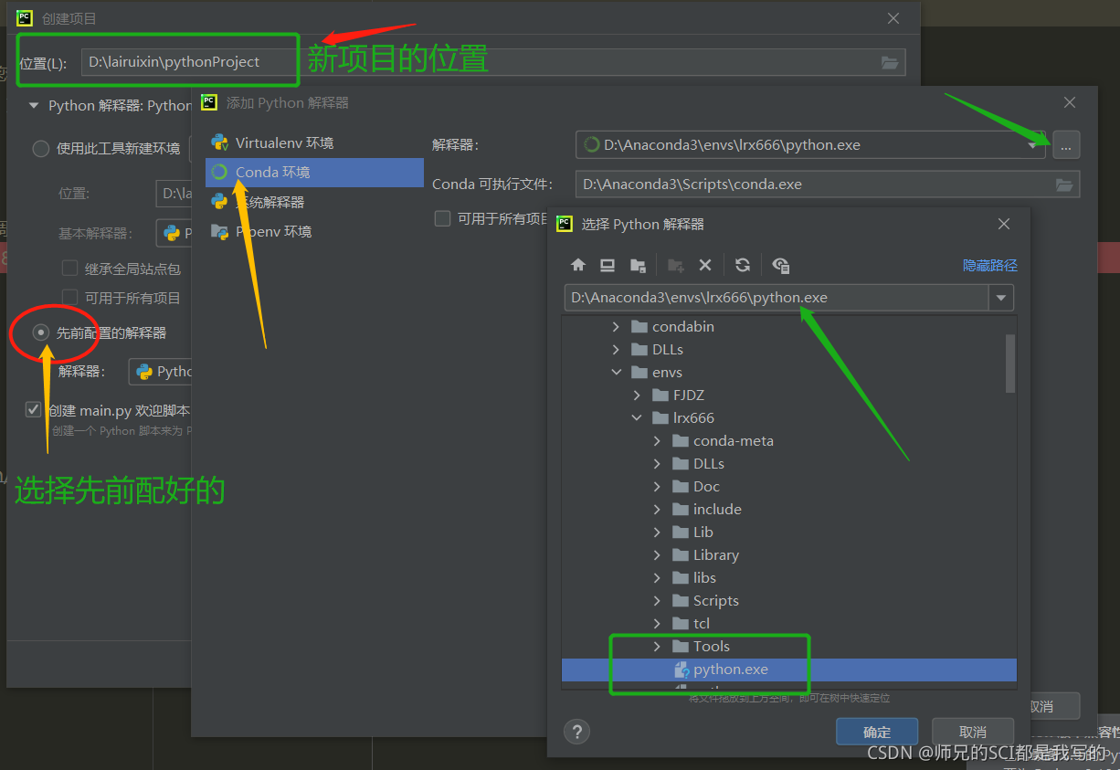The height and width of the screenshot is (770, 1120).
Task: Toggle inherit global site-packages checkbox
Action: [x=69, y=269]
